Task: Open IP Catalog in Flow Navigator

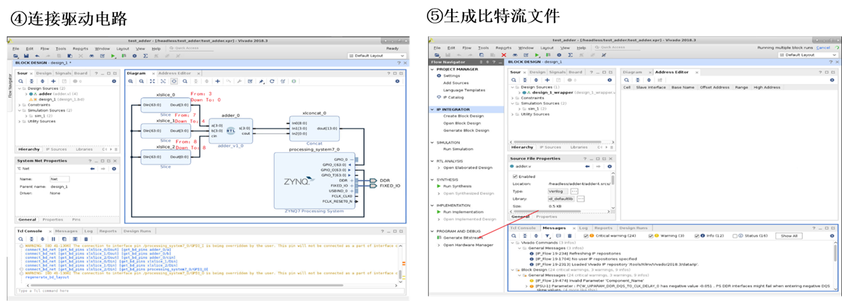Action: point(453,97)
